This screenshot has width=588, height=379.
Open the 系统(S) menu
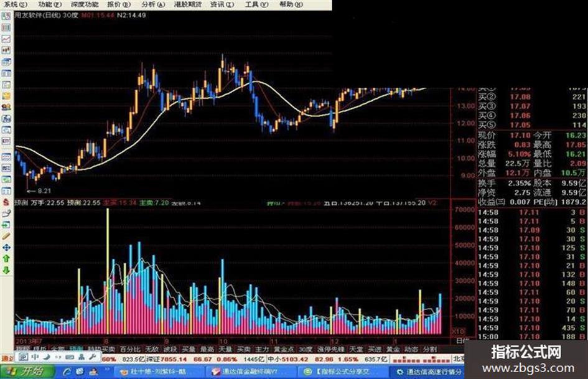tap(16, 4)
